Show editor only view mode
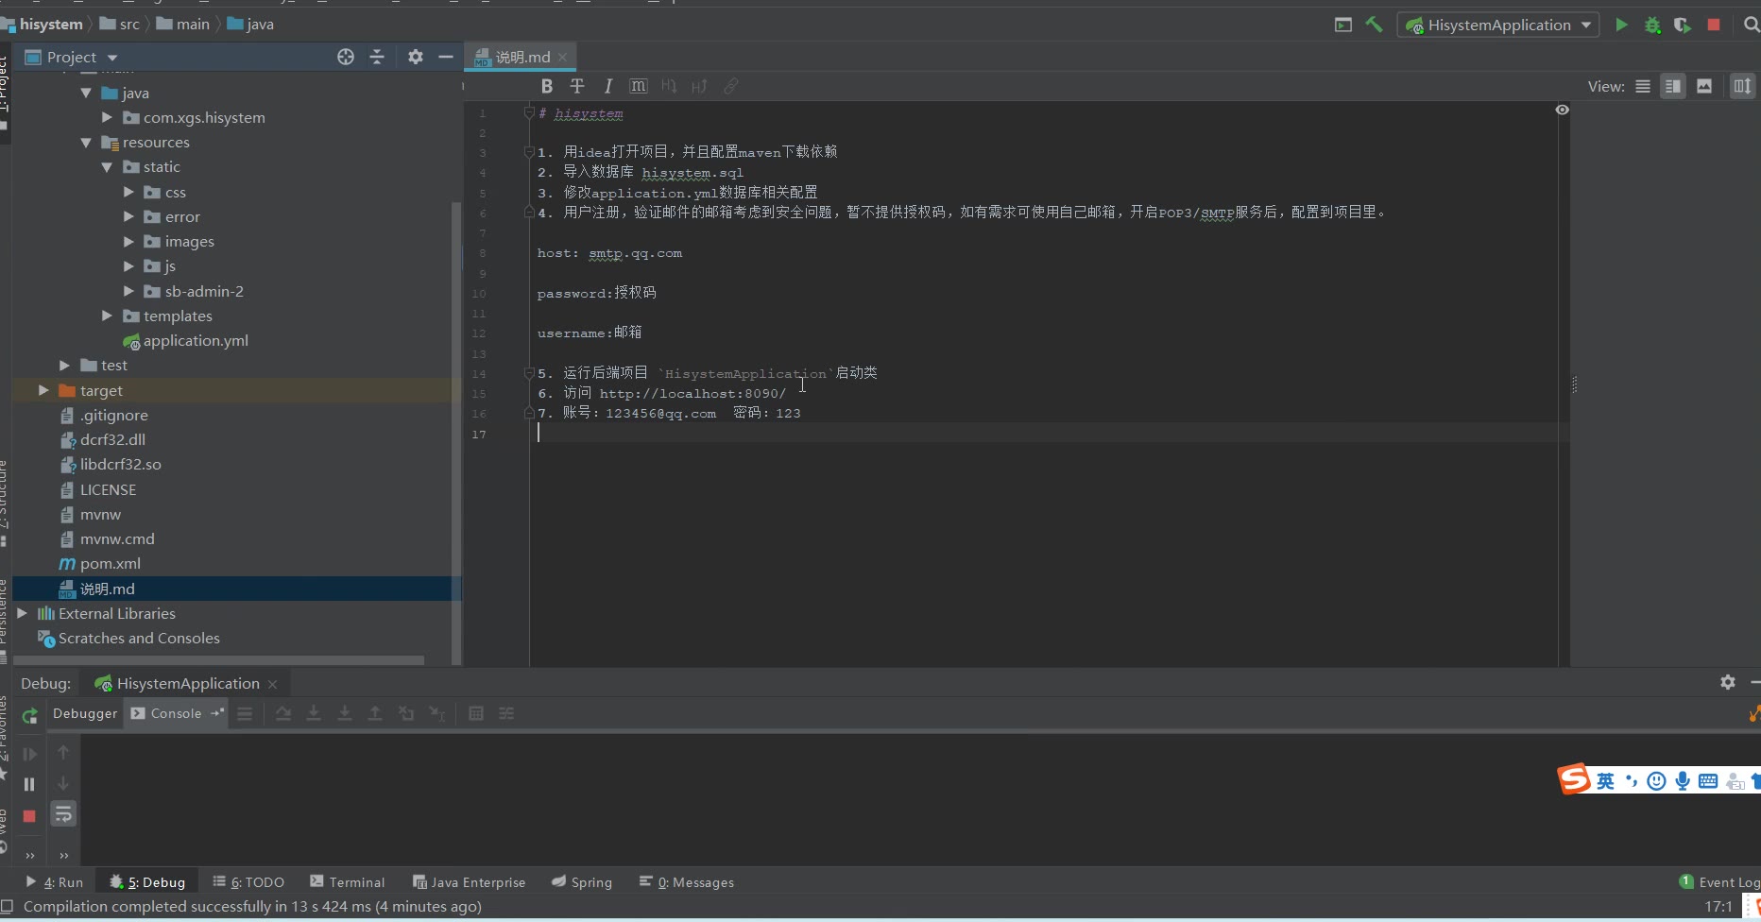This screenshot has width=1761, height=922. pos(1643,86)
